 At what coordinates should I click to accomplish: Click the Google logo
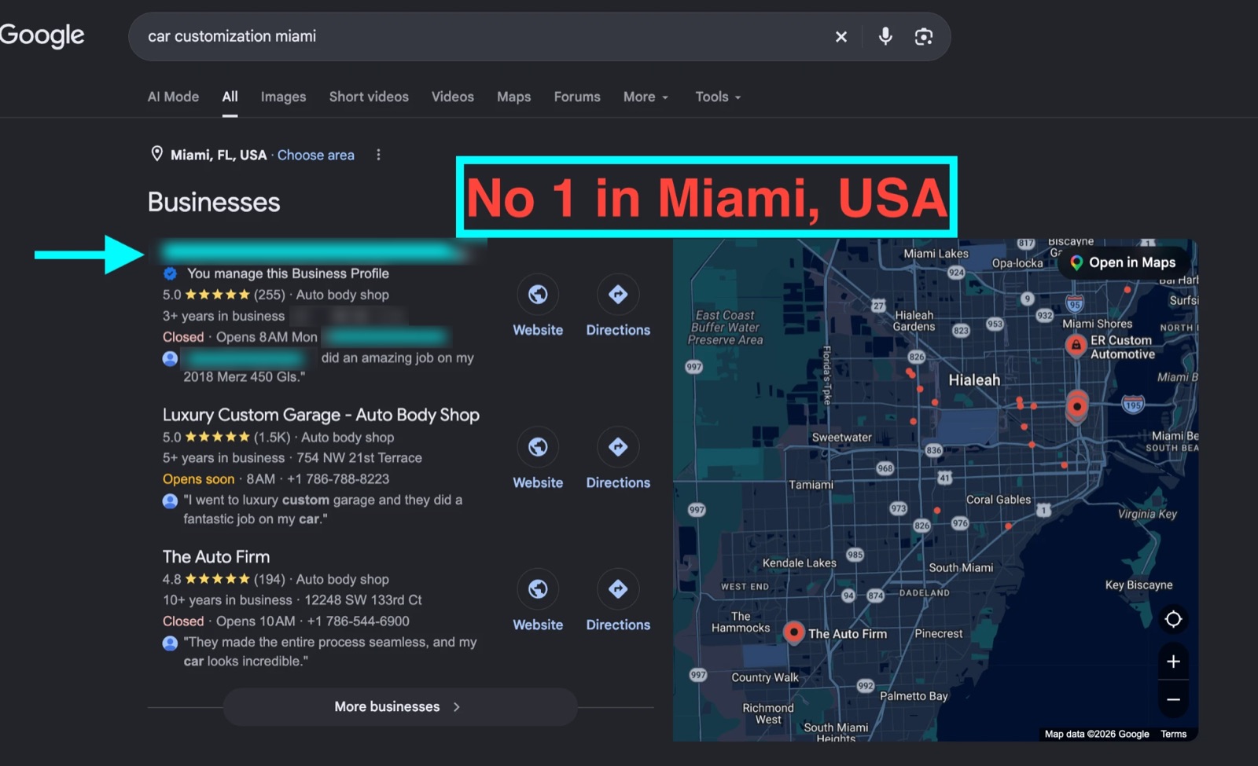point(42,35)
